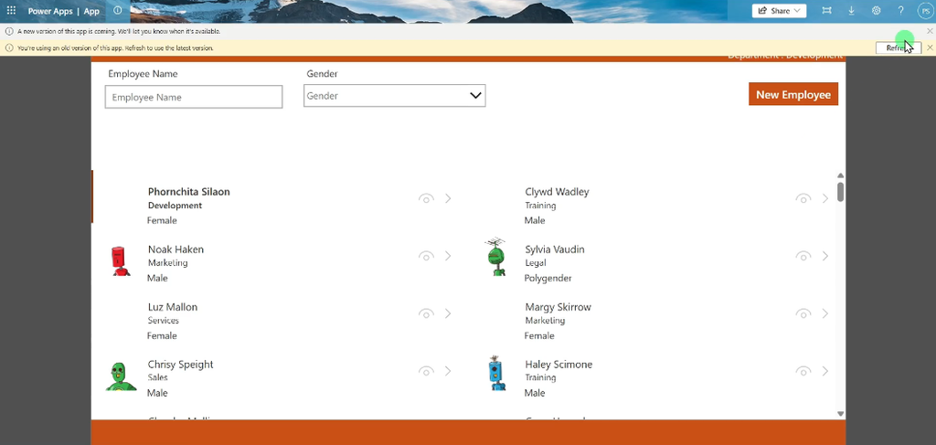Viewport: 936px width, 445px height.
Task: Dismiss the new version coming notification
Action: 930,31
